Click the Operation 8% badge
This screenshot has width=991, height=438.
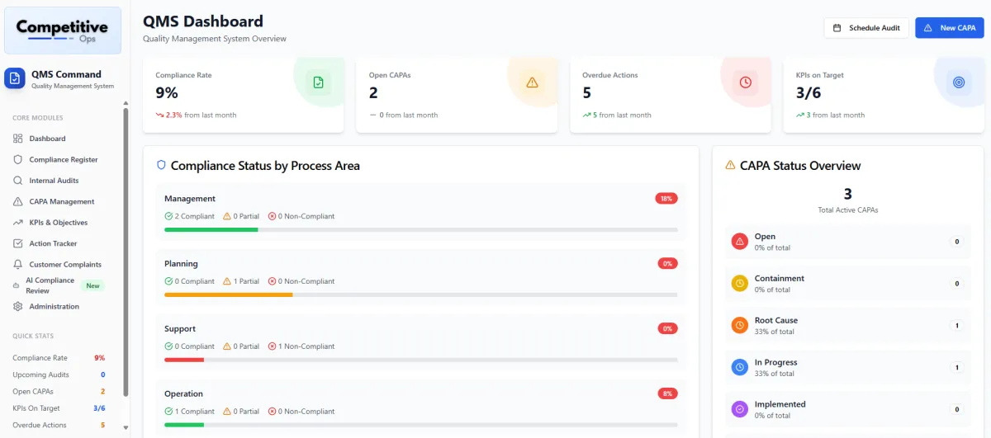(668, 393)
